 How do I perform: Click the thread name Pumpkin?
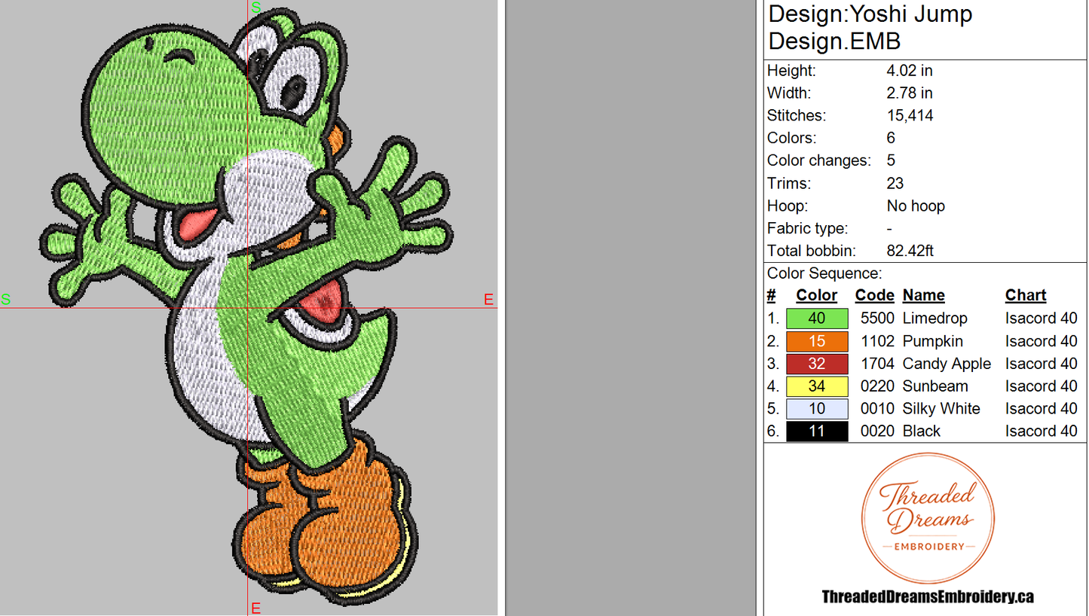[x=933, y=341]
